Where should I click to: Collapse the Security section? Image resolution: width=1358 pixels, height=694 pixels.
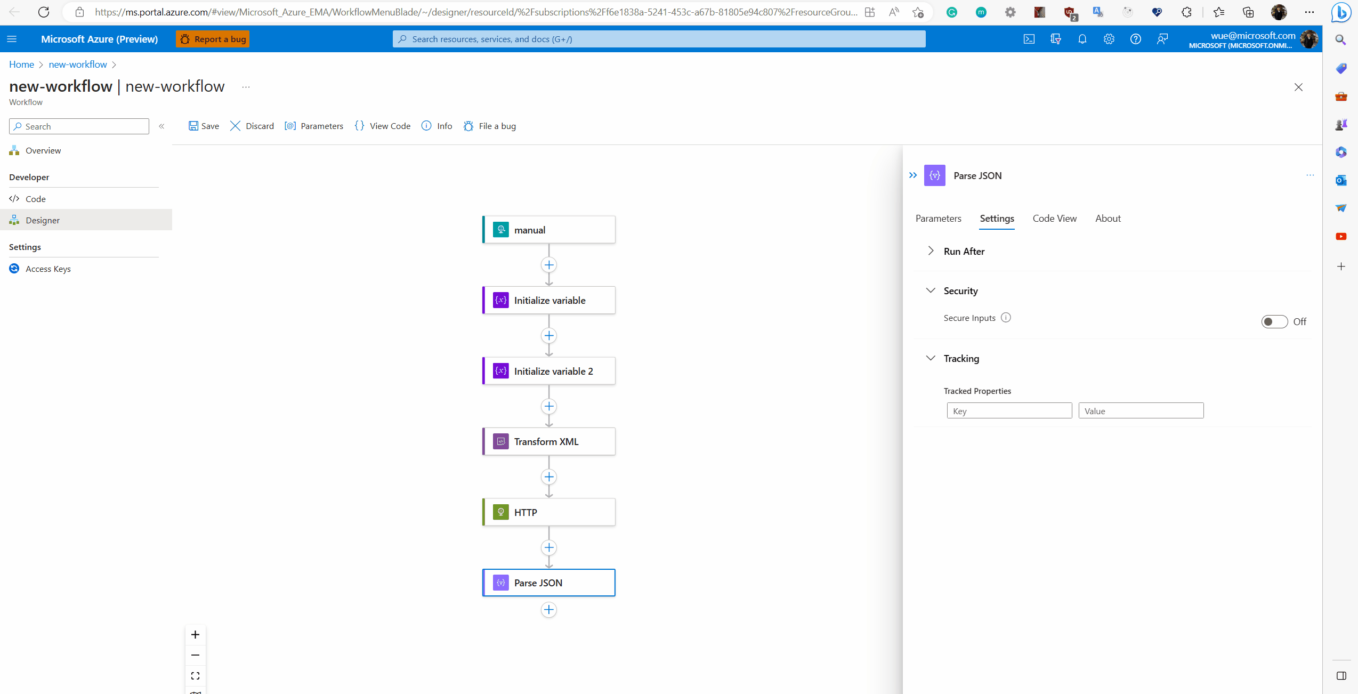click(x=931, y=290)
